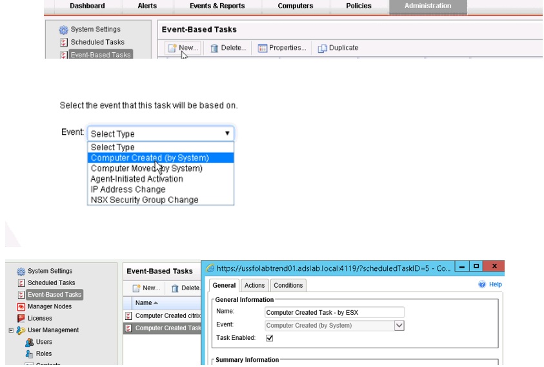Open Properties from top toolbar

pos(263,48)
